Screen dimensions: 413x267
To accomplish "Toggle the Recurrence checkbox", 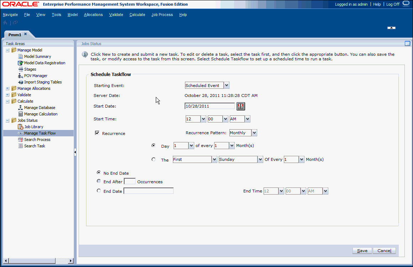I will pos(97,133).
